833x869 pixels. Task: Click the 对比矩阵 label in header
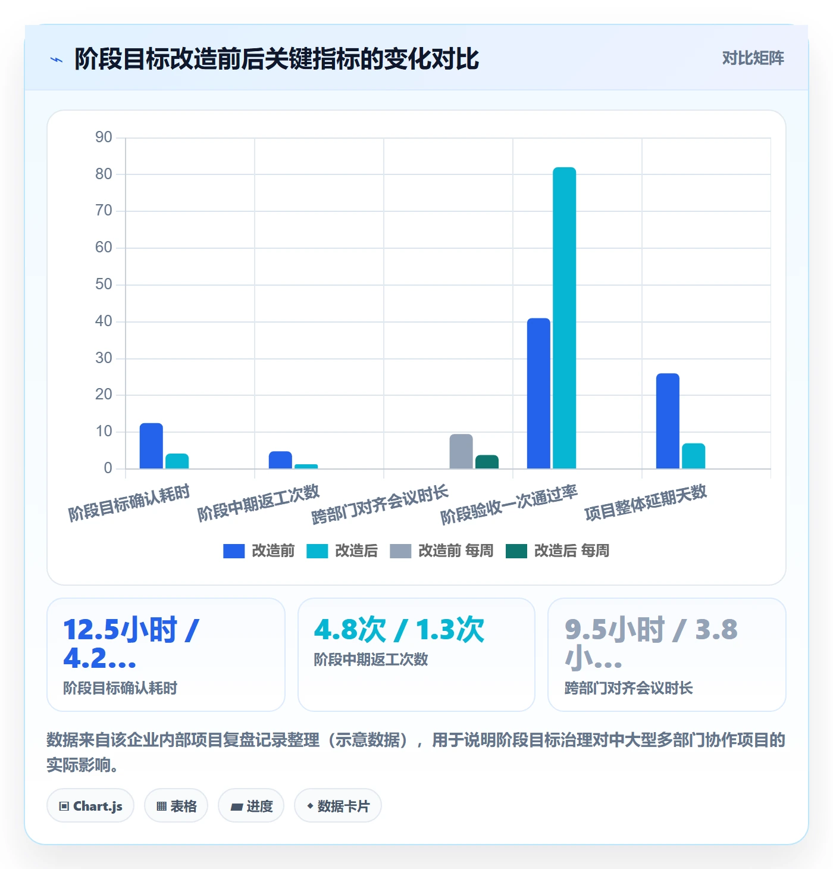[753, 58]
